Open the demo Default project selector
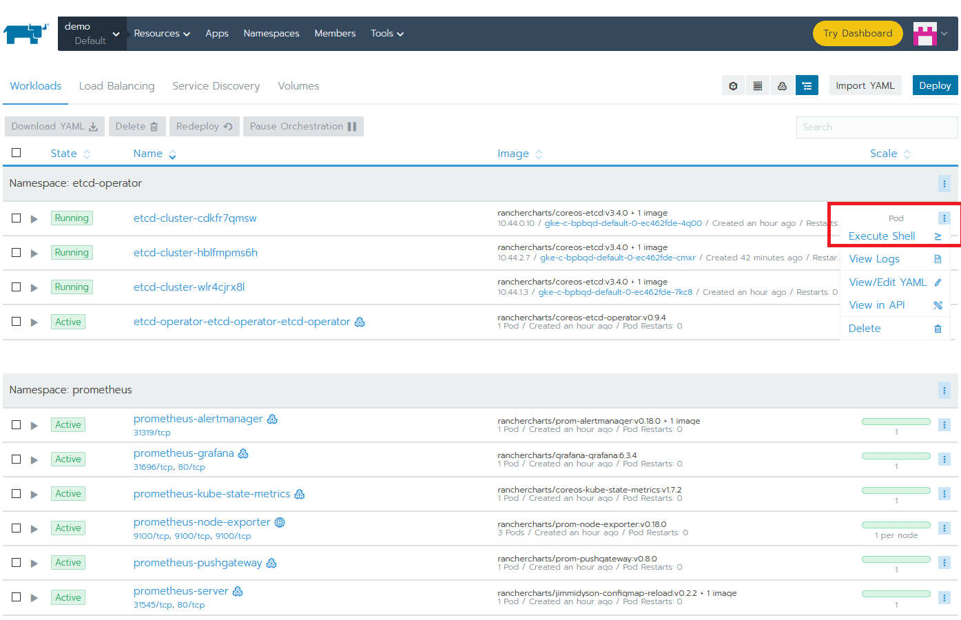Screen dimensions: 961x620 (92, 34)
